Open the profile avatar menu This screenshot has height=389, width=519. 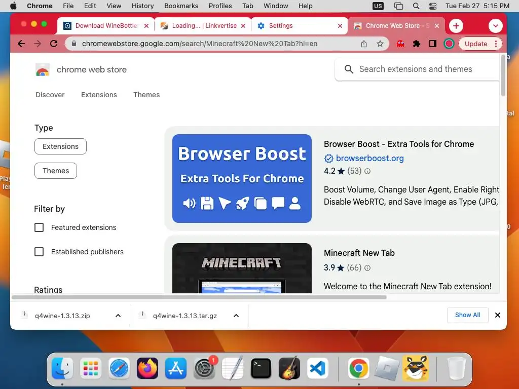(x=449, y=44)
